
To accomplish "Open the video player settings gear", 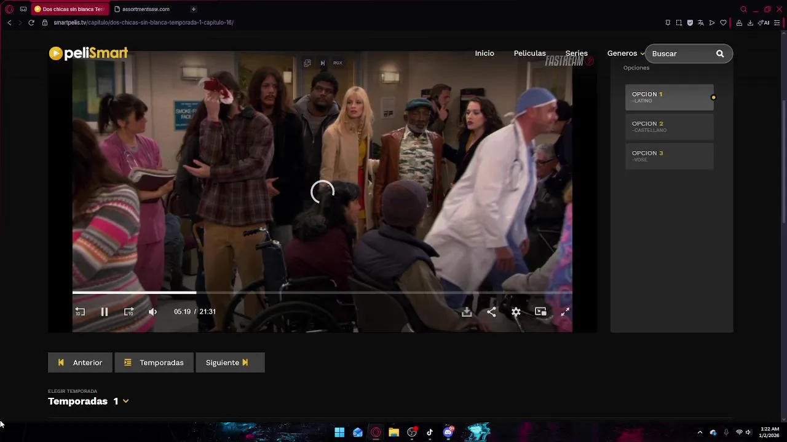I will [x=516, y=312].
